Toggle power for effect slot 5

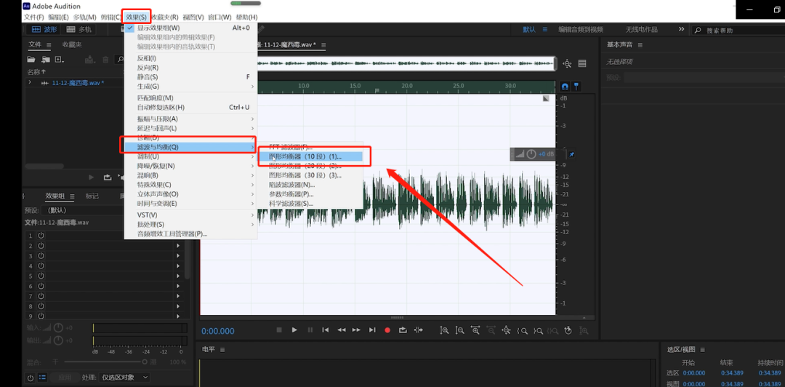[41, 276]
